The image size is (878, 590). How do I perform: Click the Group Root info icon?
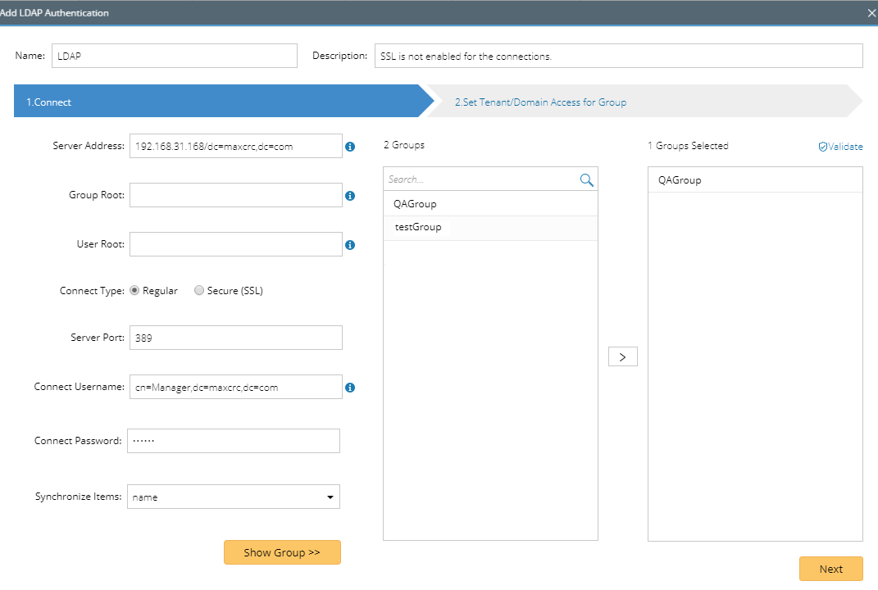[350, 195]
